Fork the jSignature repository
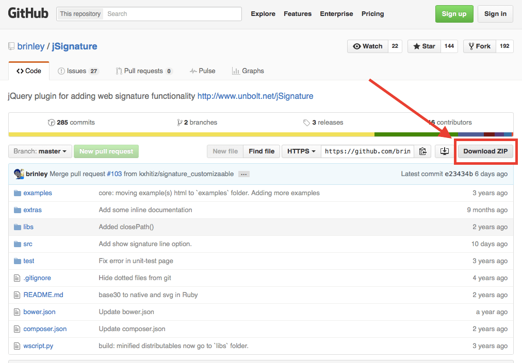The height and width of the screenshot is (363, 522). pyautogui.click(x=479, y=46)
